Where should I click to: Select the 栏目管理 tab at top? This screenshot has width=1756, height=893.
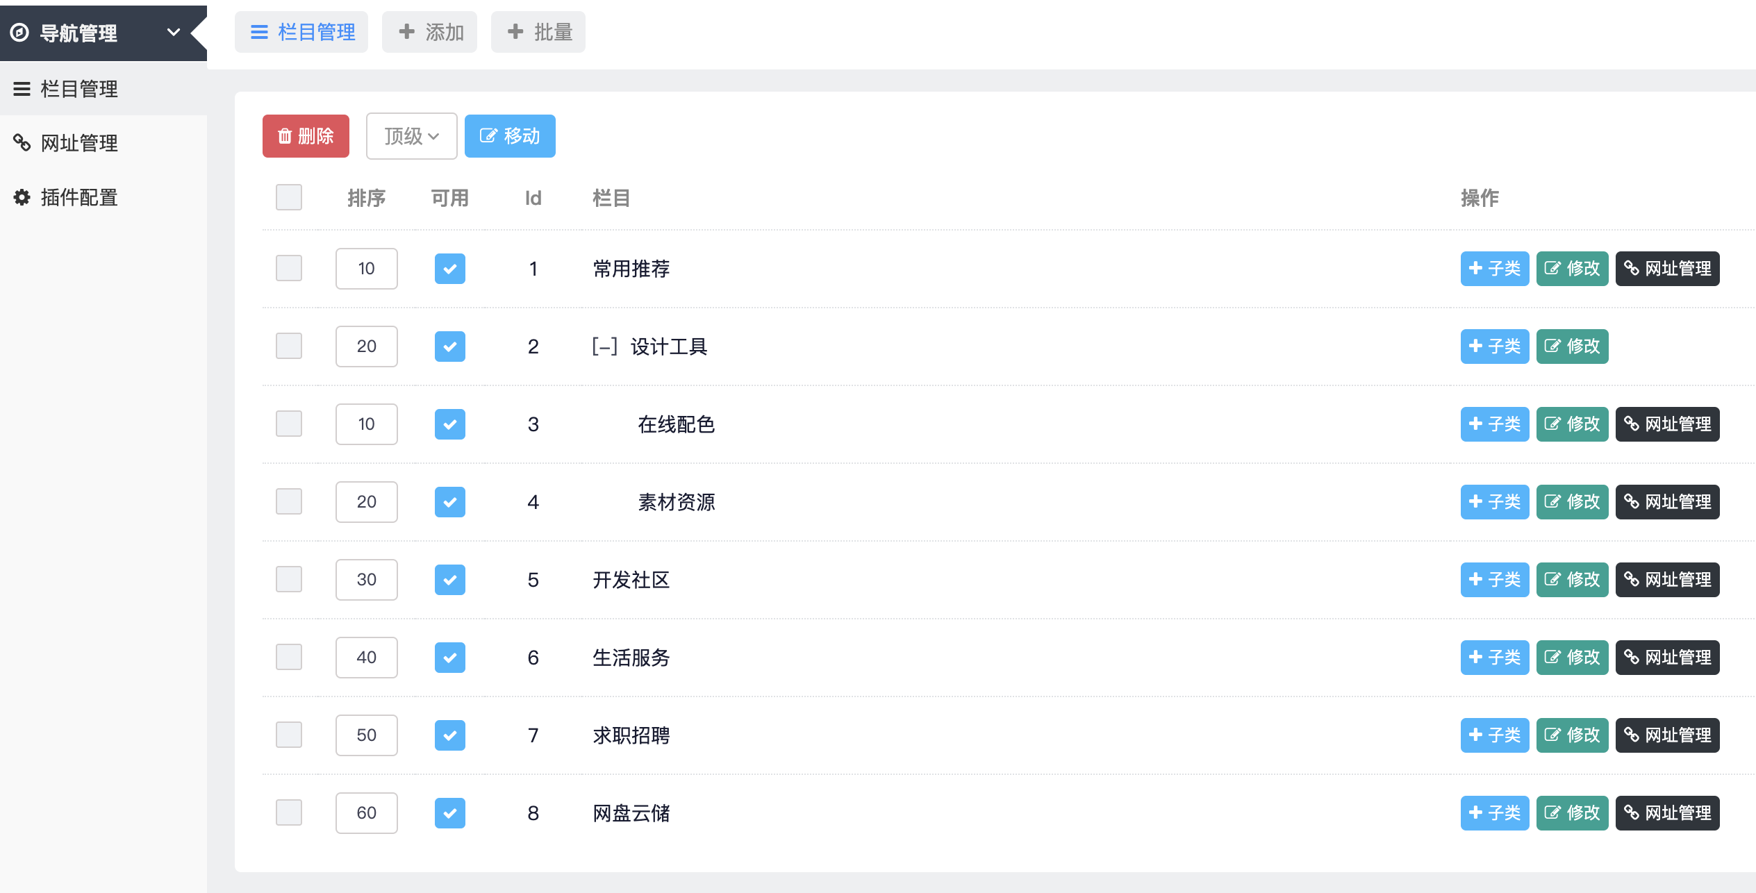pos(301,32)
